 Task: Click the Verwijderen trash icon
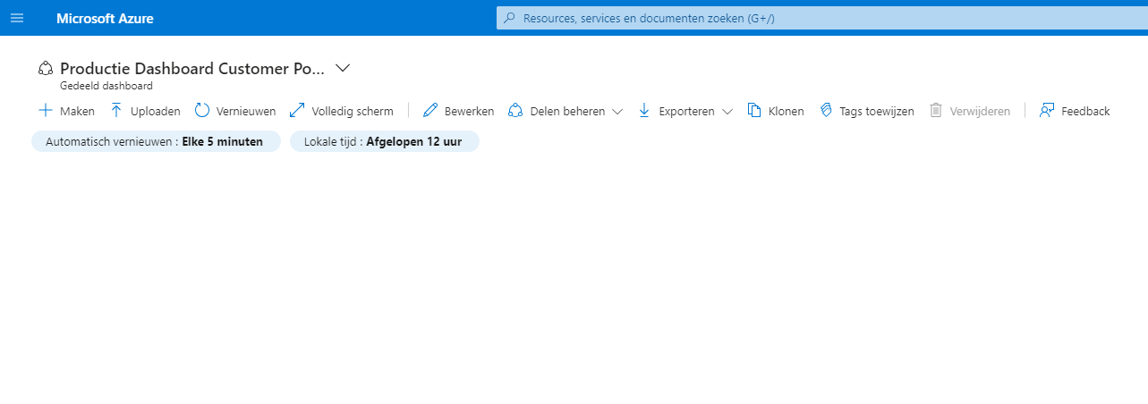[936, 111]
